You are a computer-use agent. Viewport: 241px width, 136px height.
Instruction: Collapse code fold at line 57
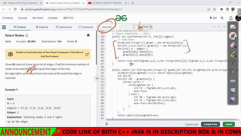click(x=105, y=94)
